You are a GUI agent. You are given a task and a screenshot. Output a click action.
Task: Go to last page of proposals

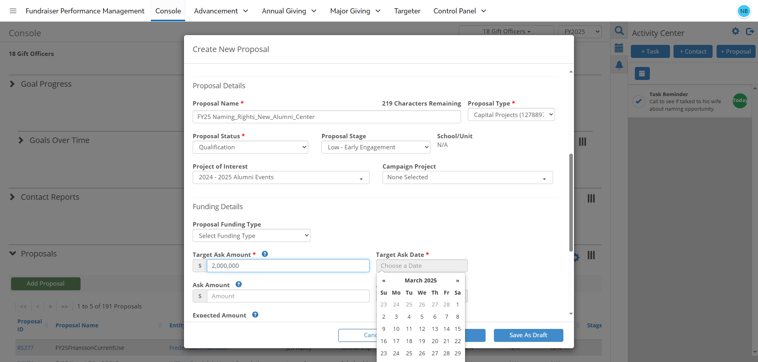(x=64, y=306)
